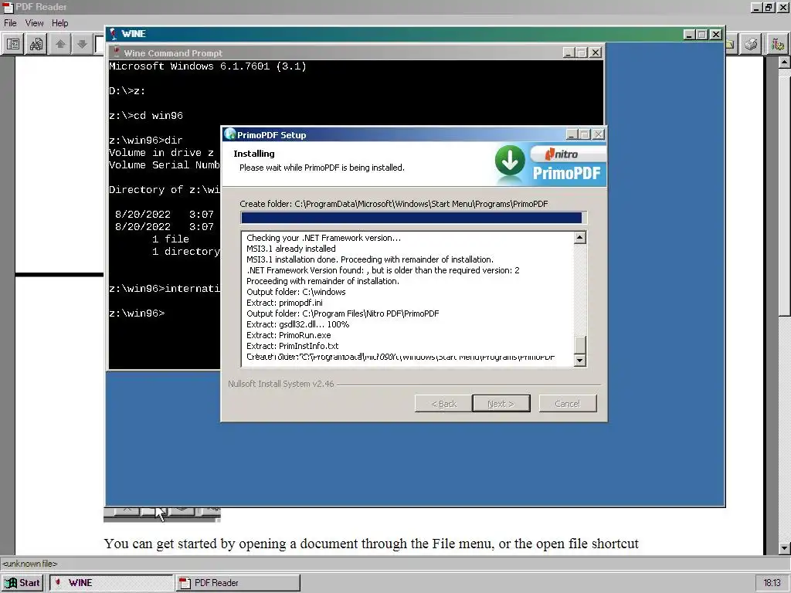Click the Wine Command Prompt title bar icon

(117, 53)
